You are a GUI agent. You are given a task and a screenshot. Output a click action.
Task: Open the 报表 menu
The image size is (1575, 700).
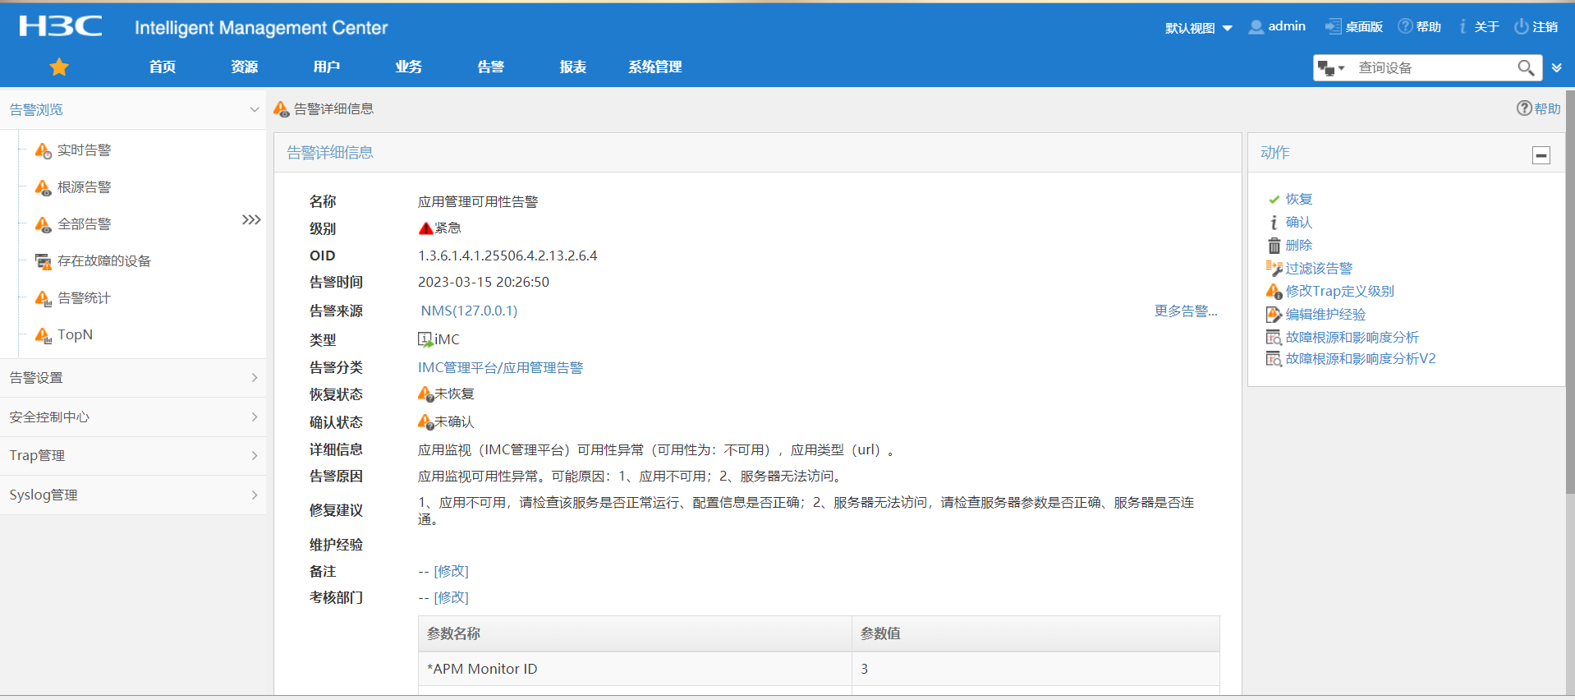pyautogui.click(x=573, y=67)
